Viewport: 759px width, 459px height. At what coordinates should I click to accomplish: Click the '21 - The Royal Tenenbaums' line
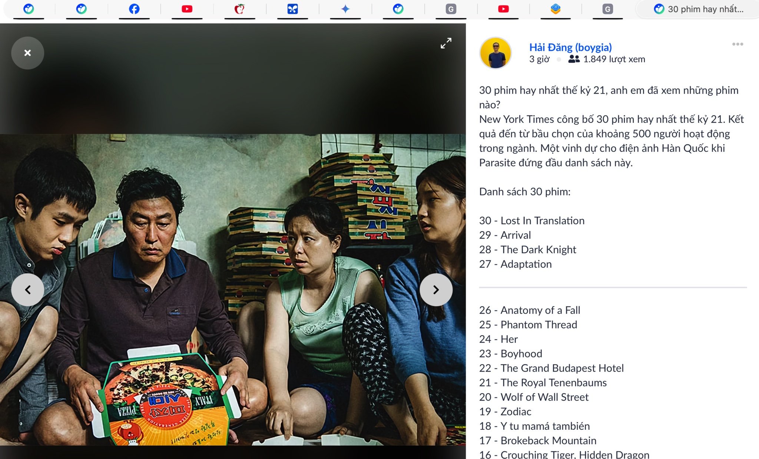coord(543,382)
